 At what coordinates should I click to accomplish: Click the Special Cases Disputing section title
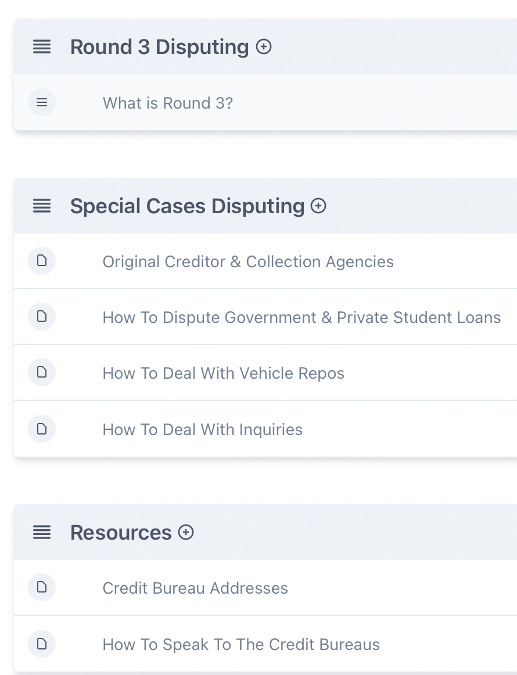tap(187, 206)
